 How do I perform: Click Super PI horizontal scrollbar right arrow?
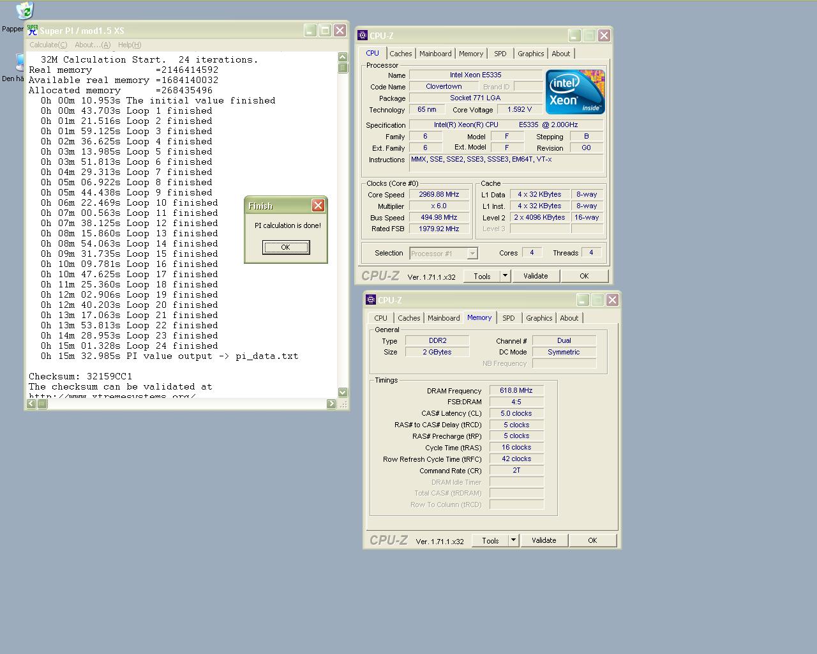tap(331, 404)
